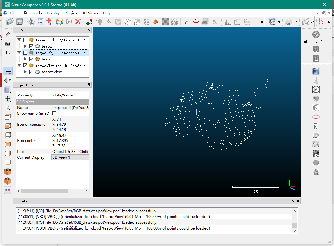334x246 pixels.
Task: Open the 3D Views menu
Action: 90,13
